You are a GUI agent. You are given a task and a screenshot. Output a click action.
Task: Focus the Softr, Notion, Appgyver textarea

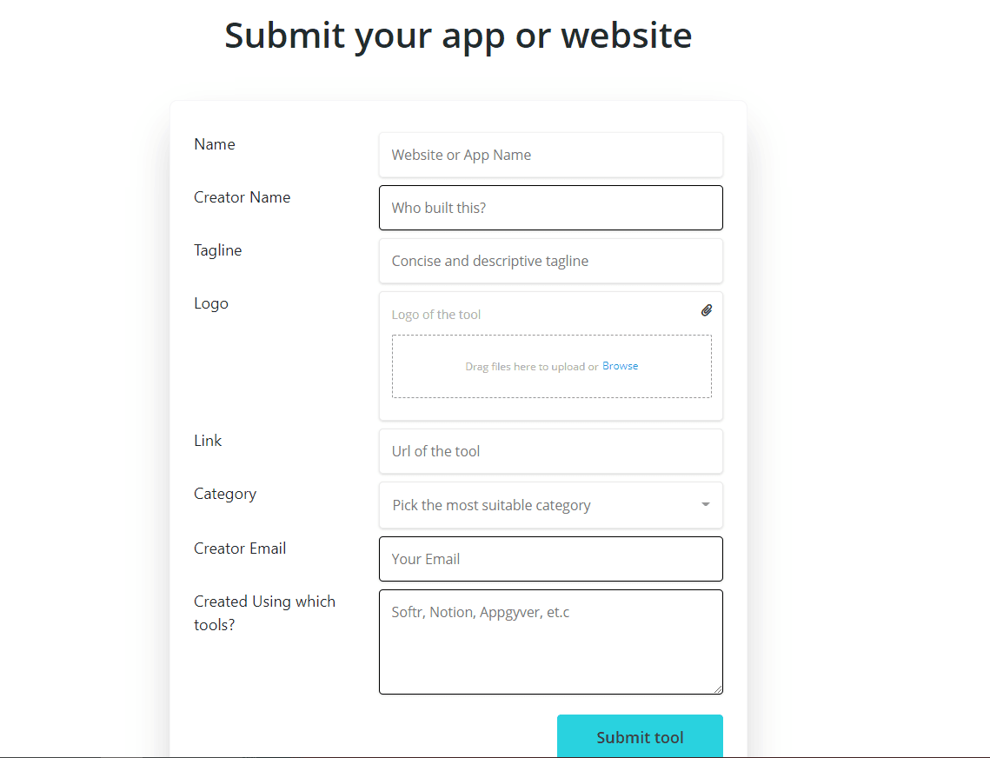550,642
